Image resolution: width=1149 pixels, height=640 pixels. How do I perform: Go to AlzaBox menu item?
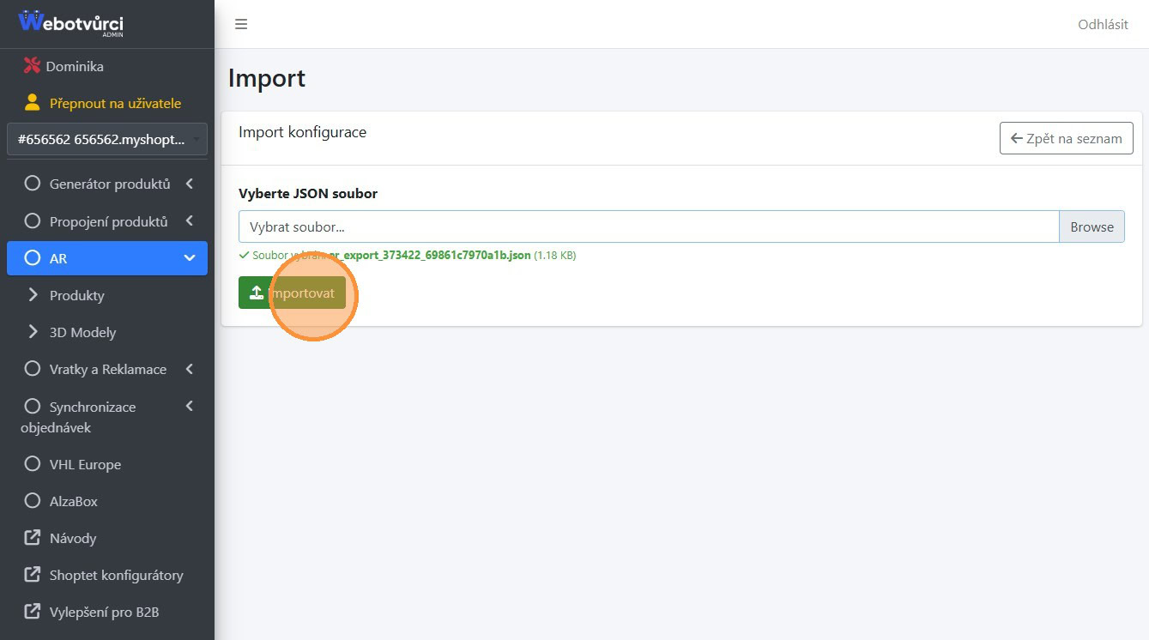pos(107,501)
